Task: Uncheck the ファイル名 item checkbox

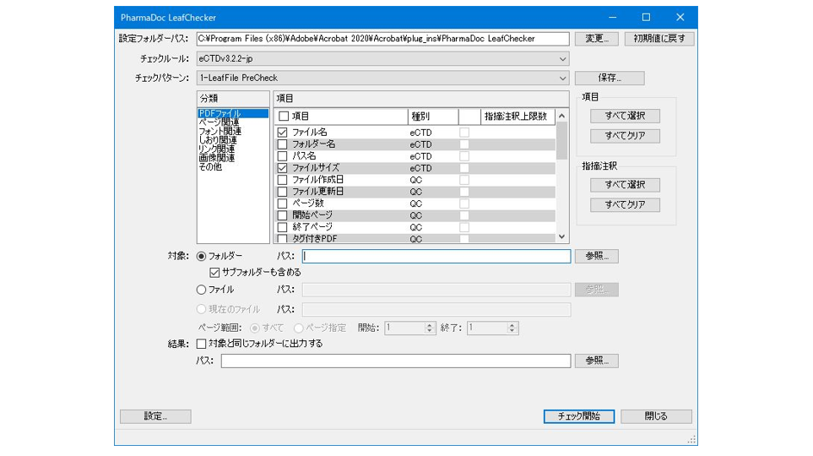Action: [x=283, y=133]
